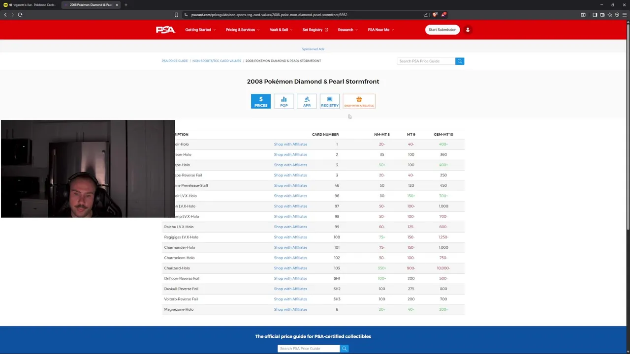Click the blue search magnifier beside Search PSA Price Guide

460,61
